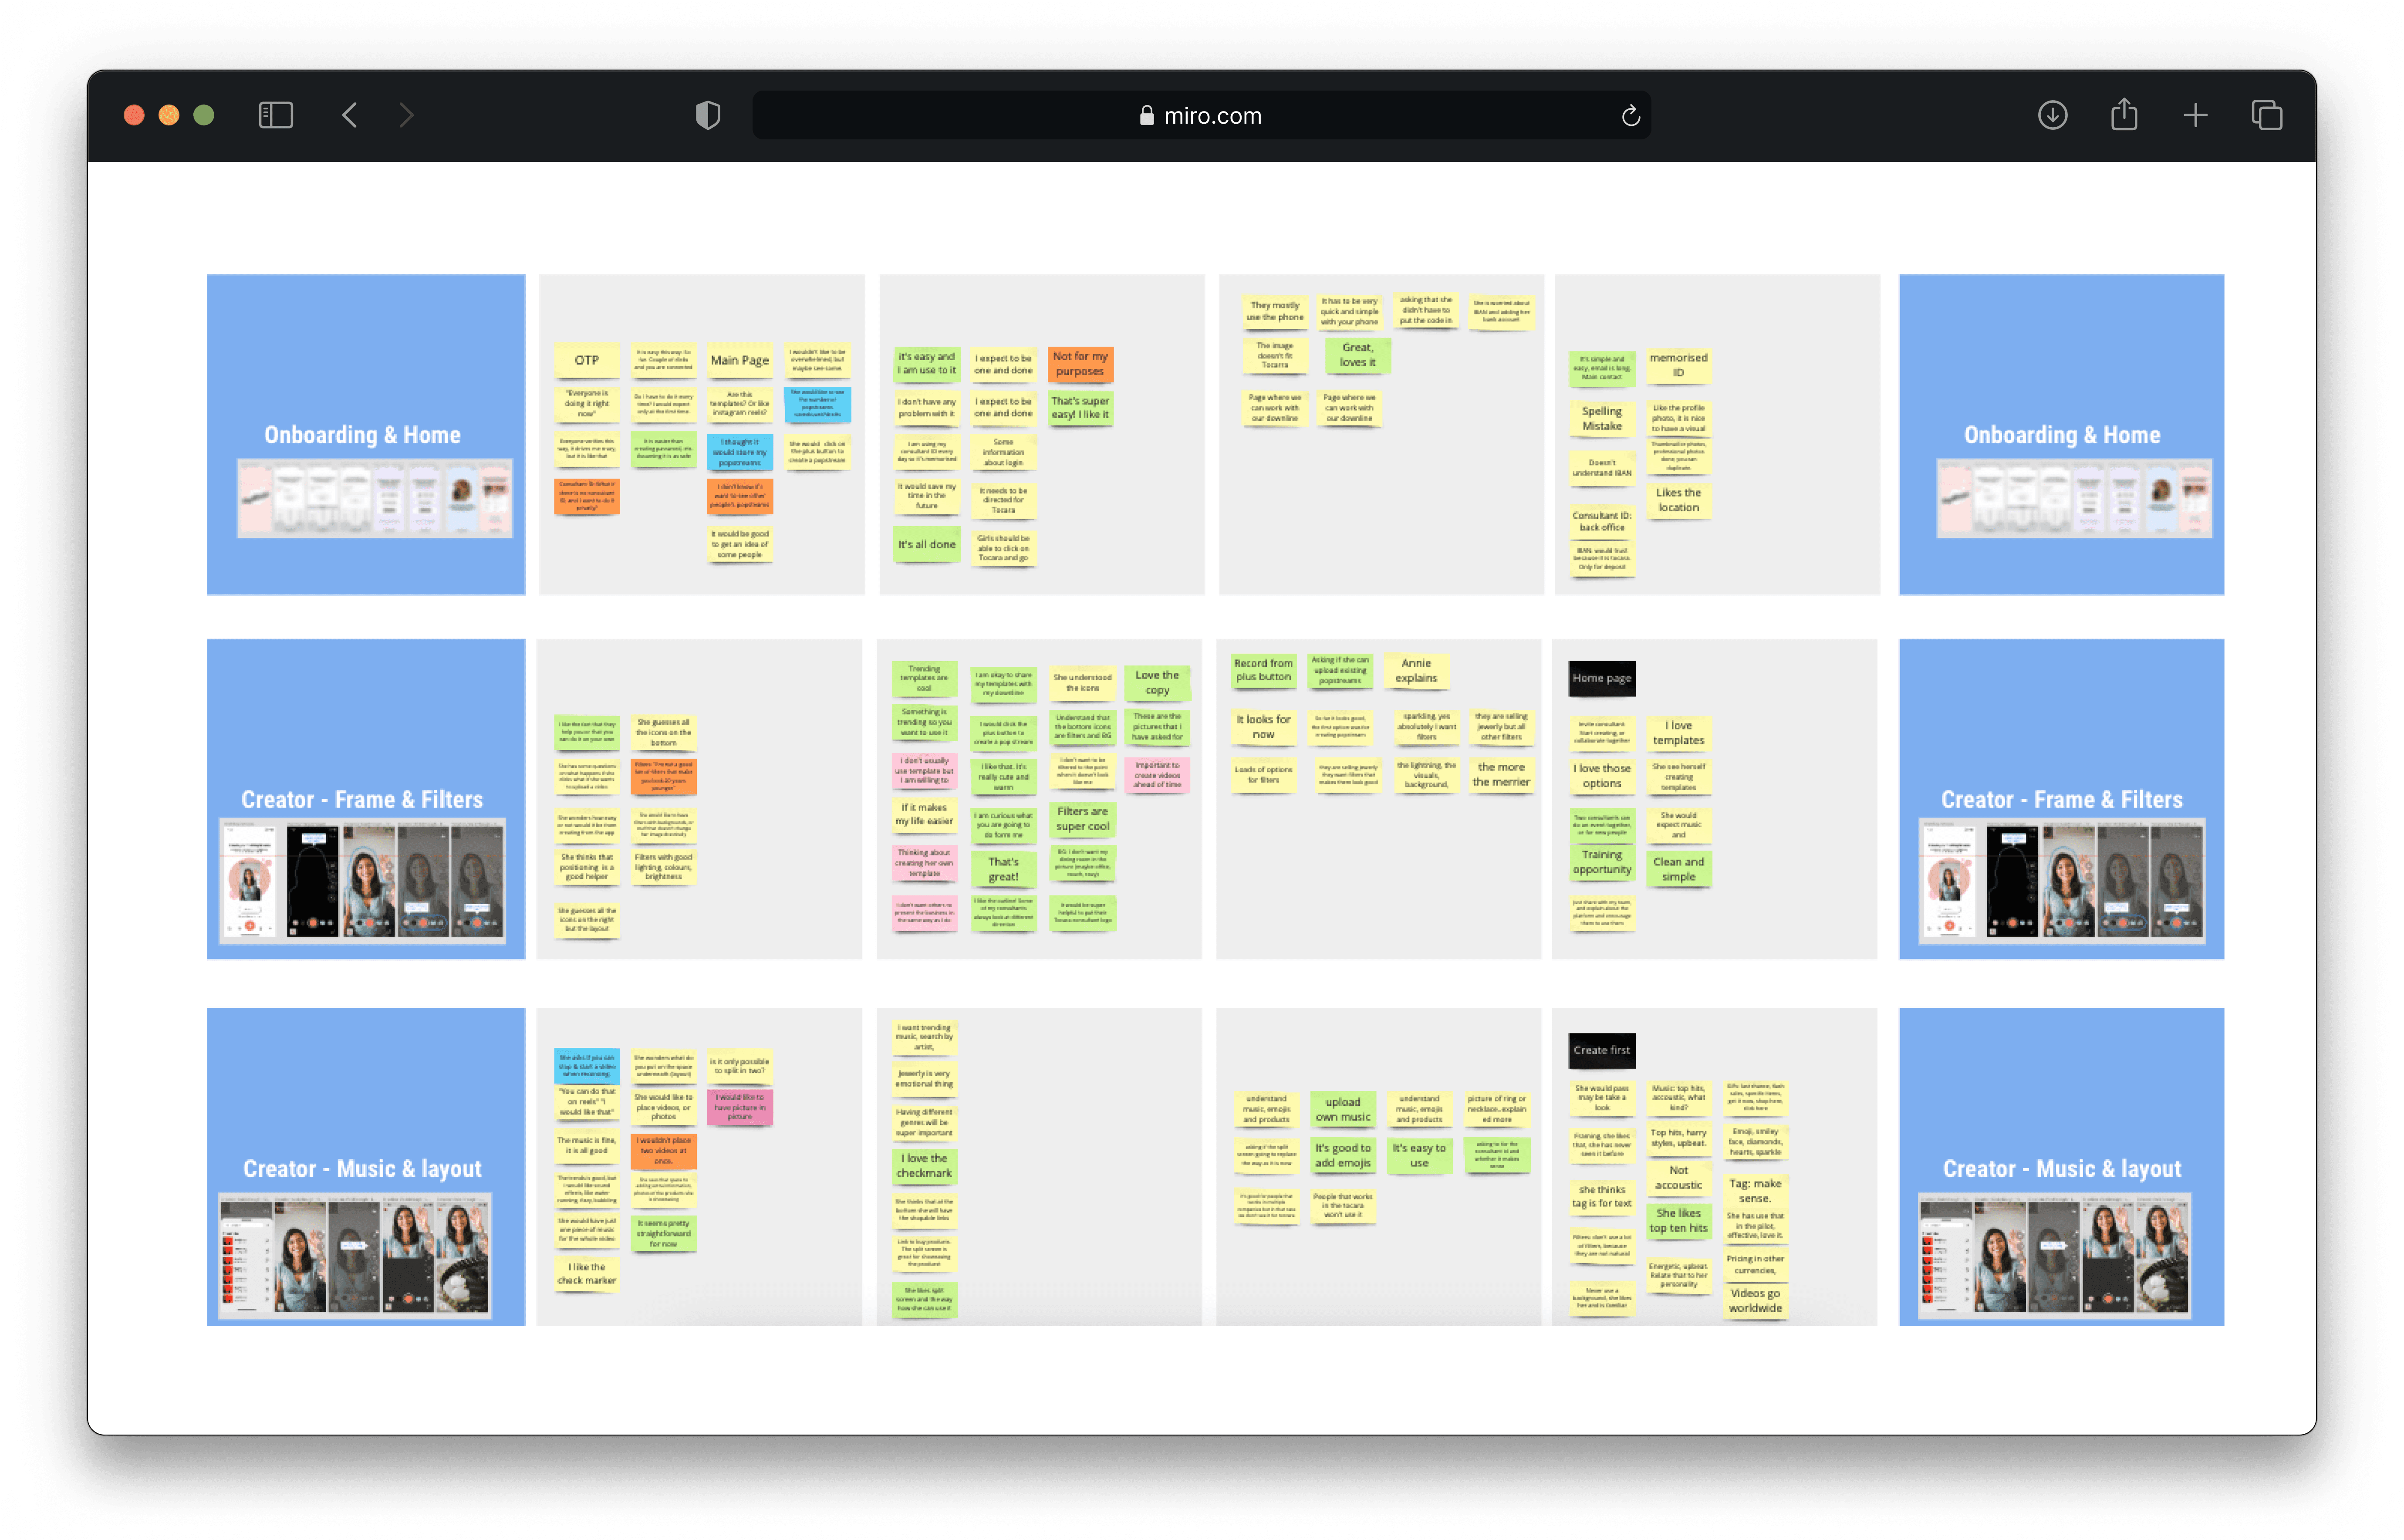Select the black Create first label
Image resolution: width=2404 pixels, height=1540 pixels.
click(x=1601, y=1050)
